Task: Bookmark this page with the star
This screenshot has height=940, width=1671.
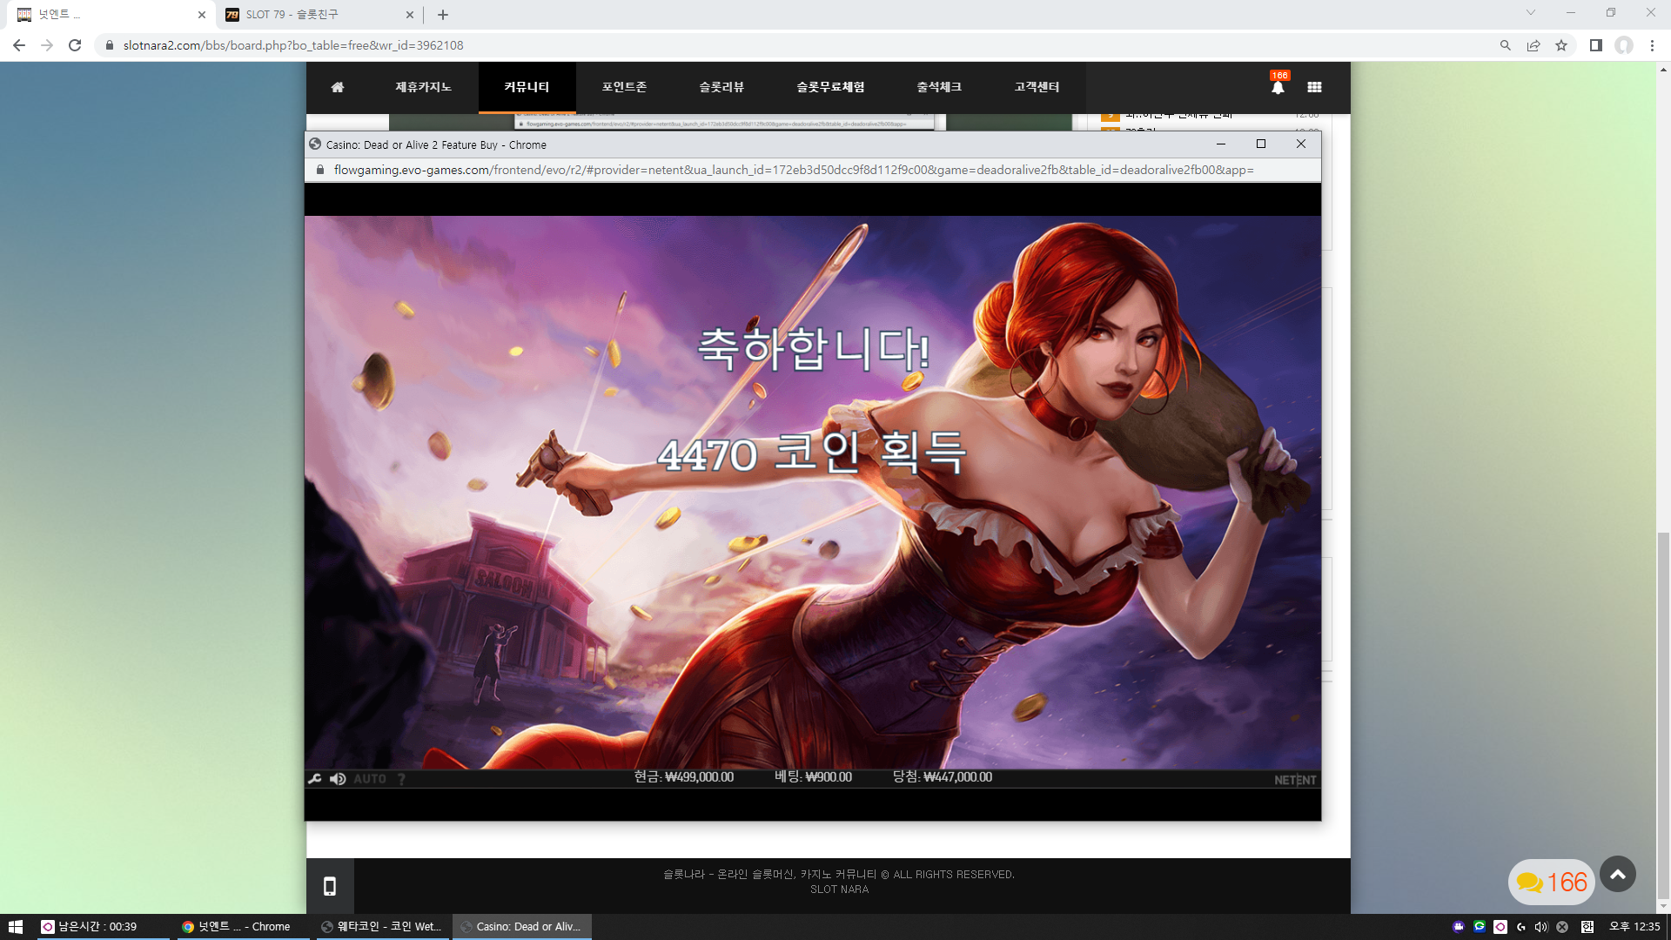Action: pos(1561,45)
